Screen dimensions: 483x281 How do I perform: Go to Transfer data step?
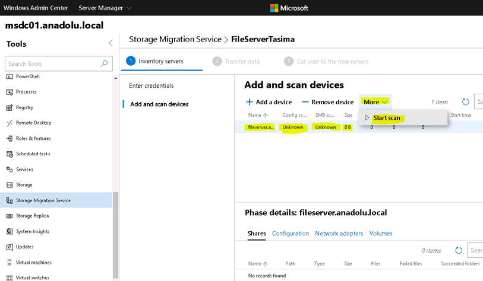236,62
